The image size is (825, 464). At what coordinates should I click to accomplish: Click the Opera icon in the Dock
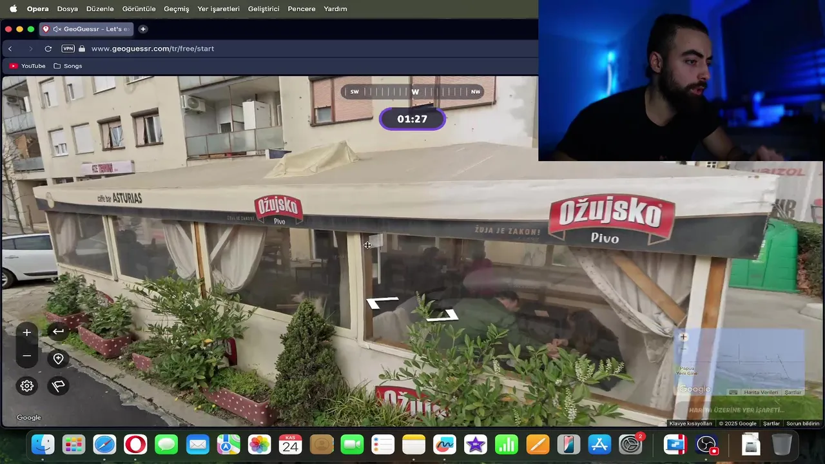point(135,445)
